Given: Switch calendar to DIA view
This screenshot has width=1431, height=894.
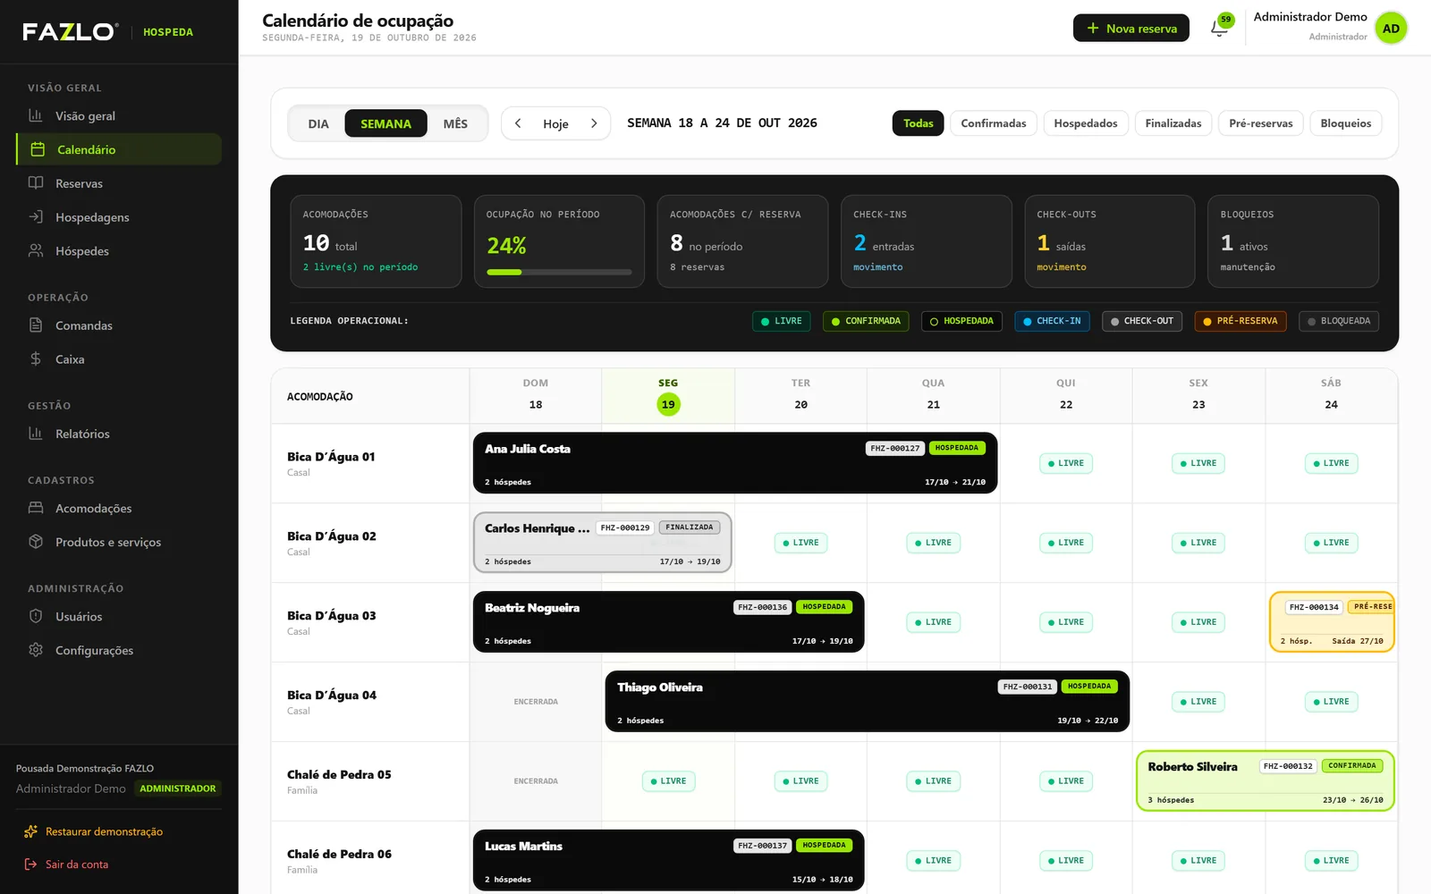Looking at the screenshot, I should (318, 123).
